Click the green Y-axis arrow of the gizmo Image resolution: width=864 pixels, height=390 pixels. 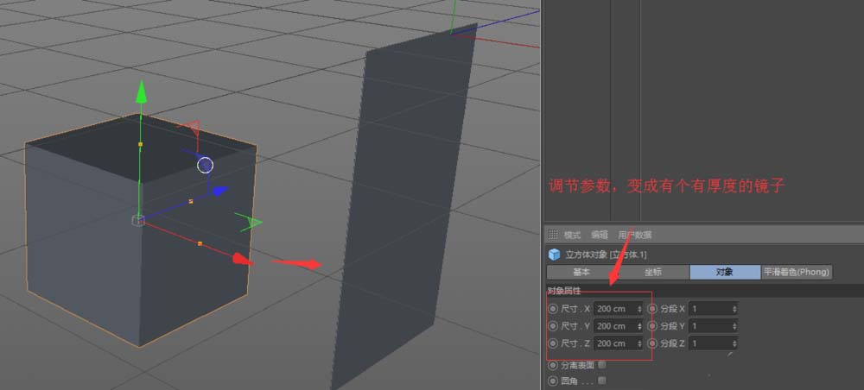tap(140, 94)
